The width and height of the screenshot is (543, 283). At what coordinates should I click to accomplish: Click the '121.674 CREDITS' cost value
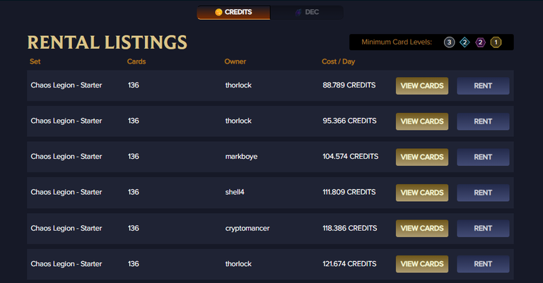(349, 264)
